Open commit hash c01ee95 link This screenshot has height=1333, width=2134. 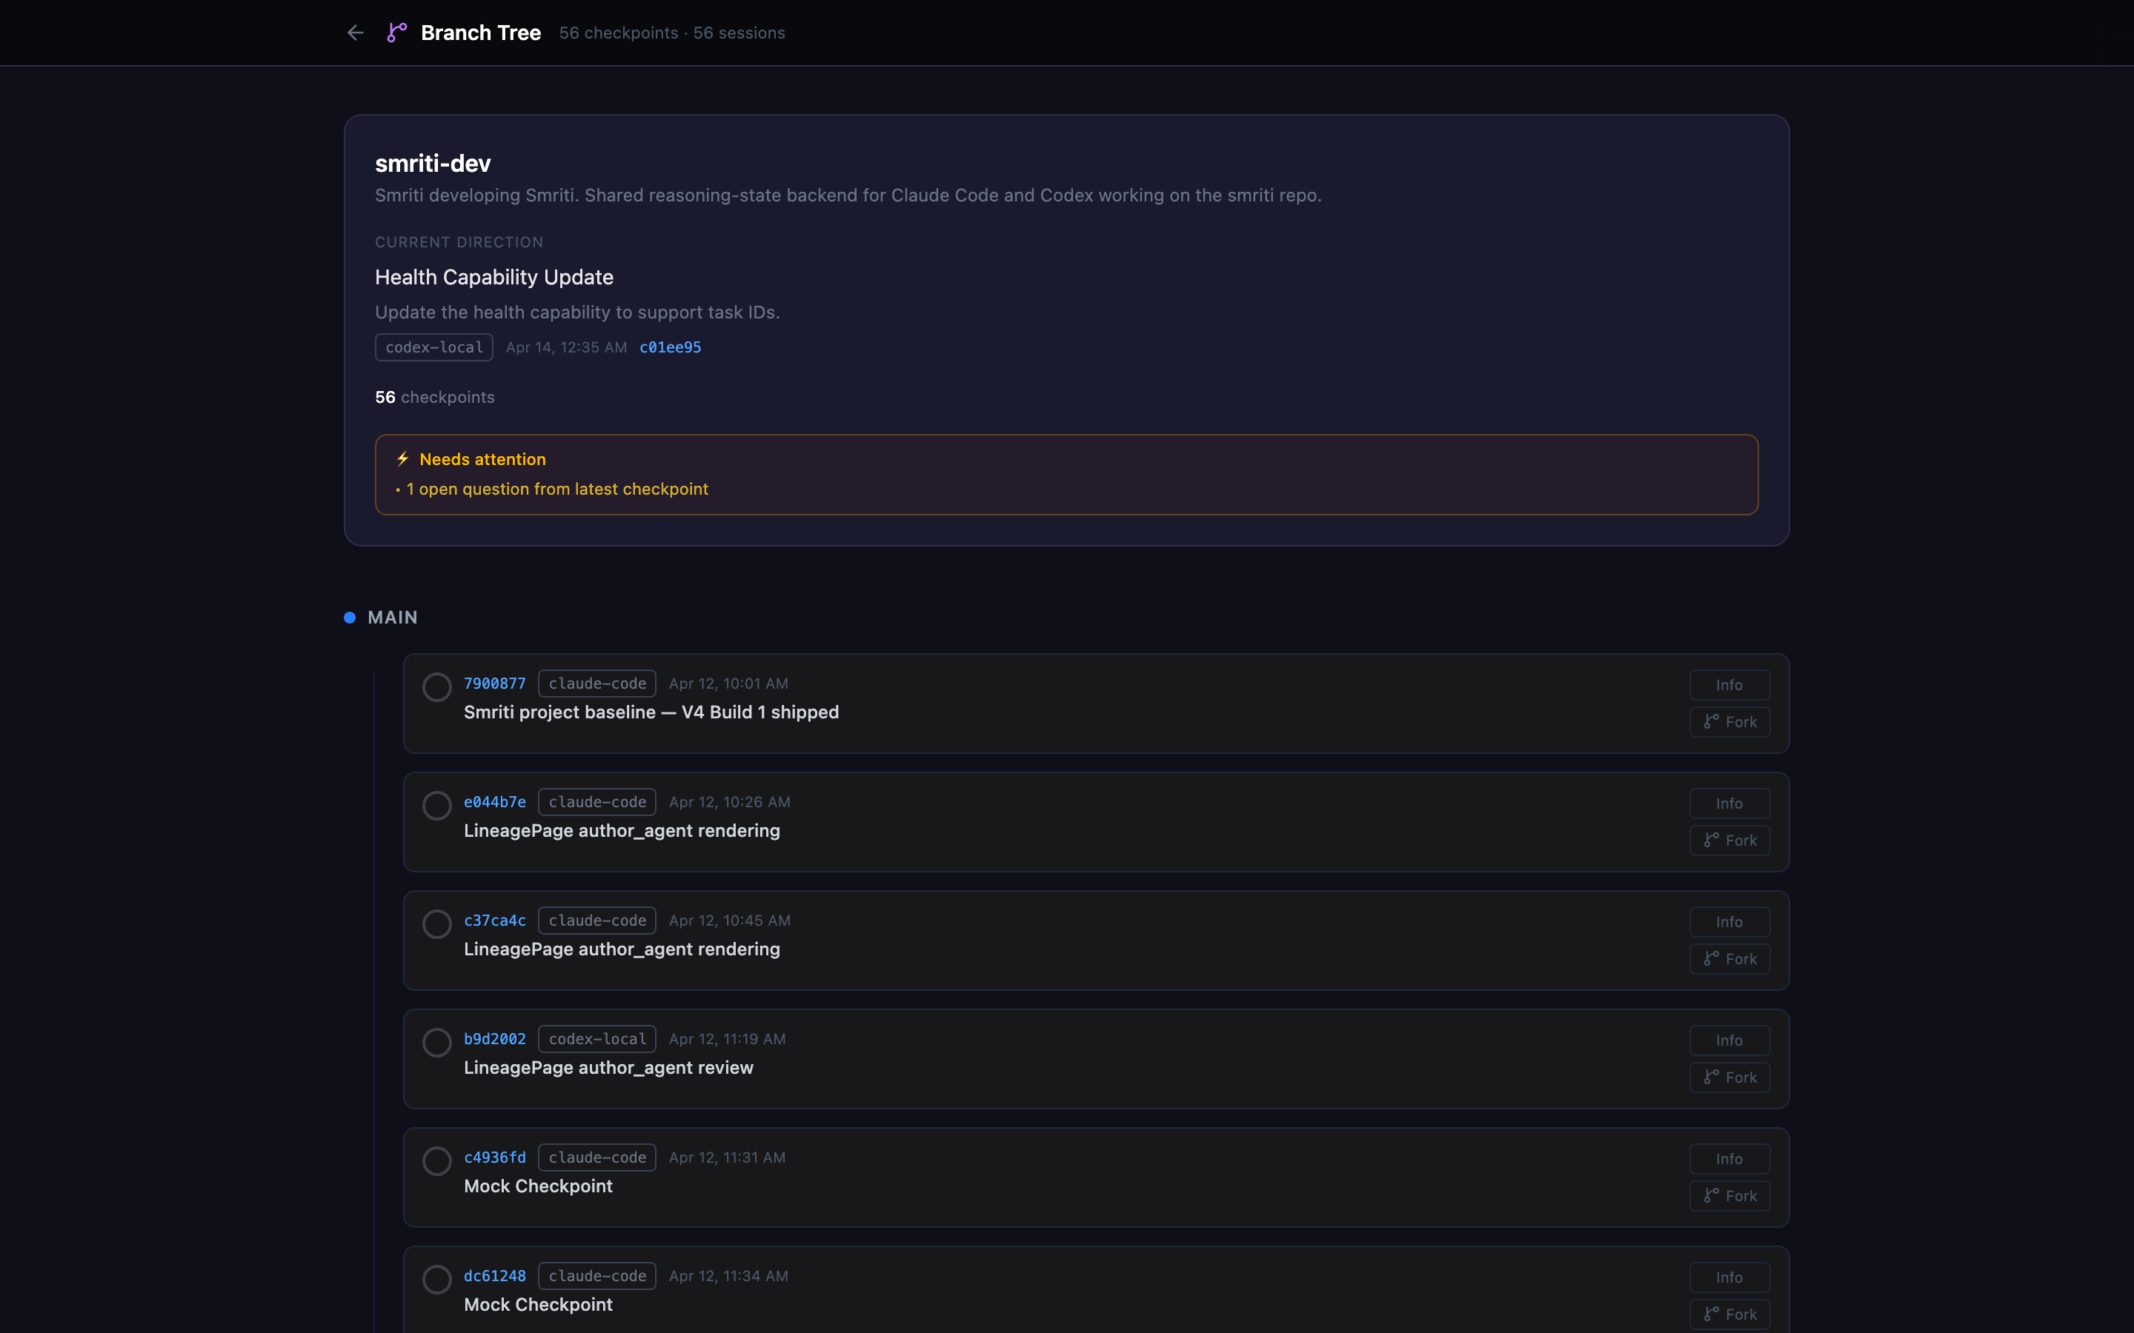[x=670, y=347]
